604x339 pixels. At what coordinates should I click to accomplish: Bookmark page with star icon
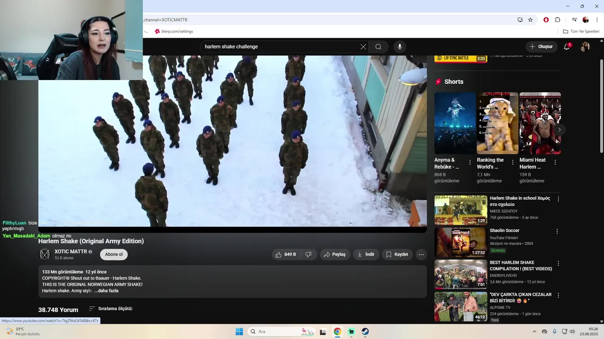point(530,20)
